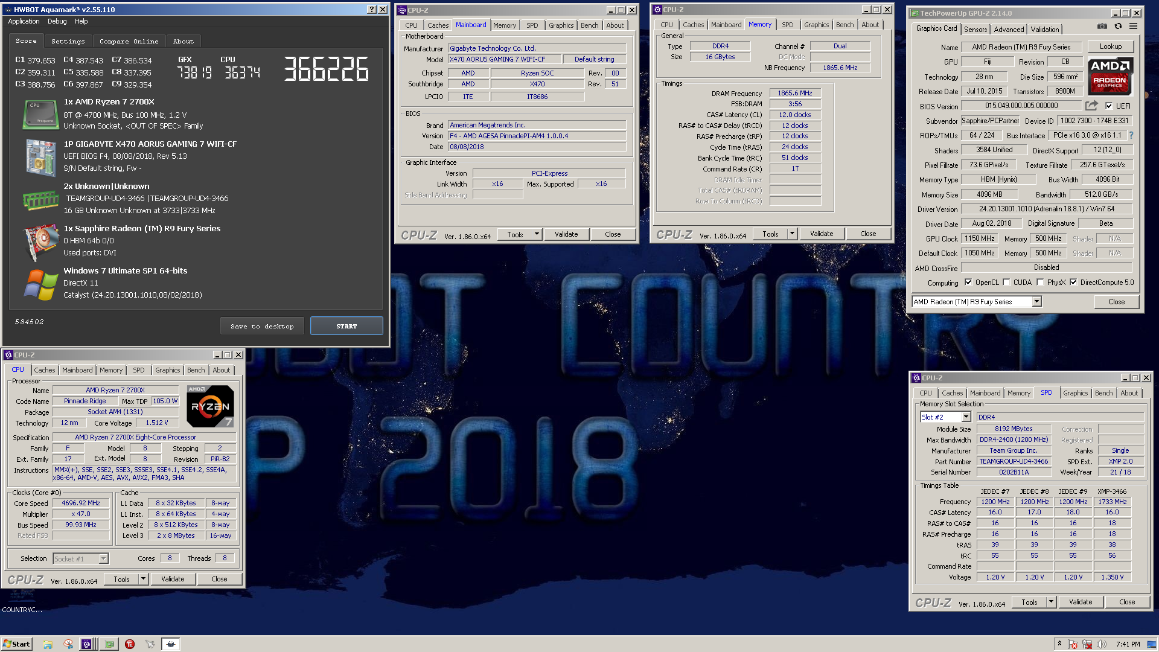This screenshot has height=652, width=1159.
Task: Expand Tools arrow in CPU-Z CPU window
Action: (x=143, y=579)
